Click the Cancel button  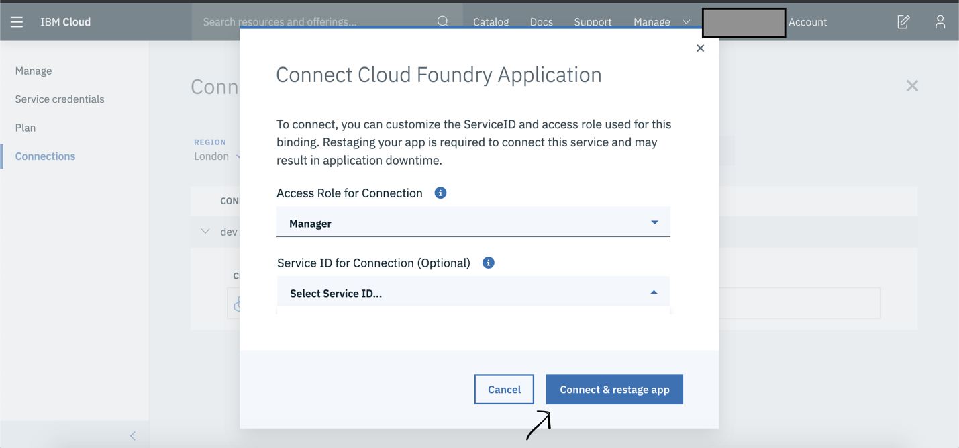point(504,390)
